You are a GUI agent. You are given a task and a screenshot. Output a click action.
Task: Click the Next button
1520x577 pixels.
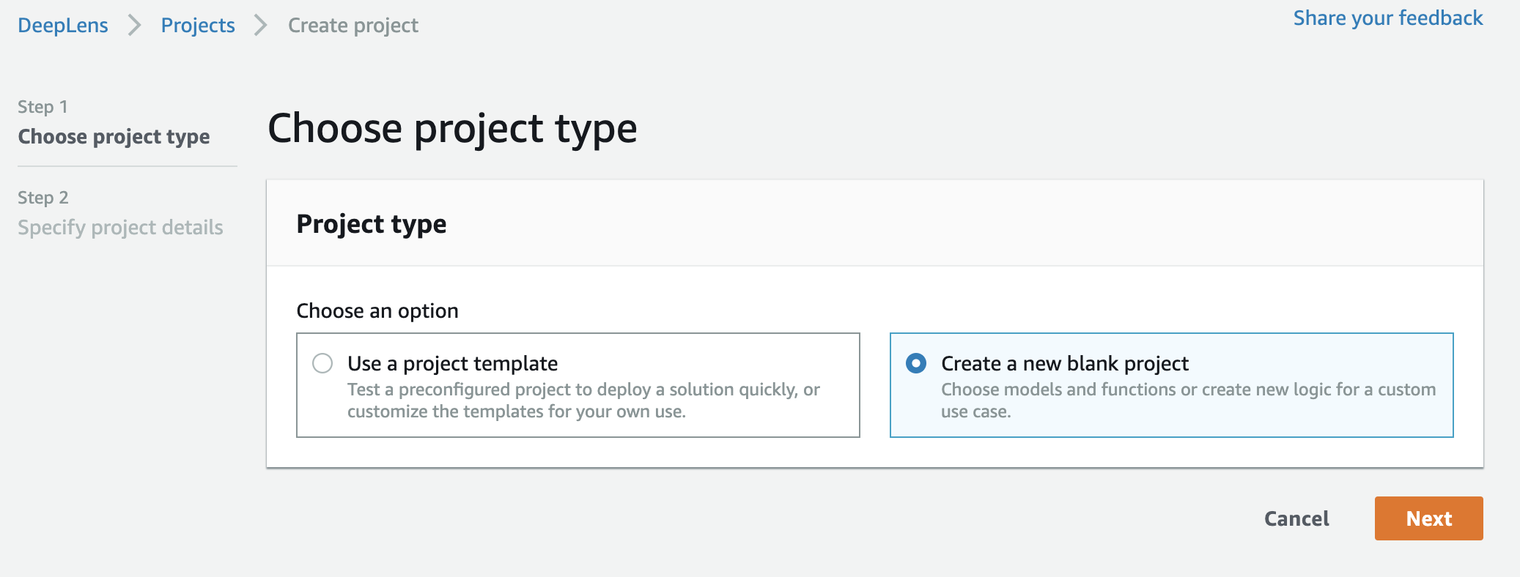[1428, 518]
